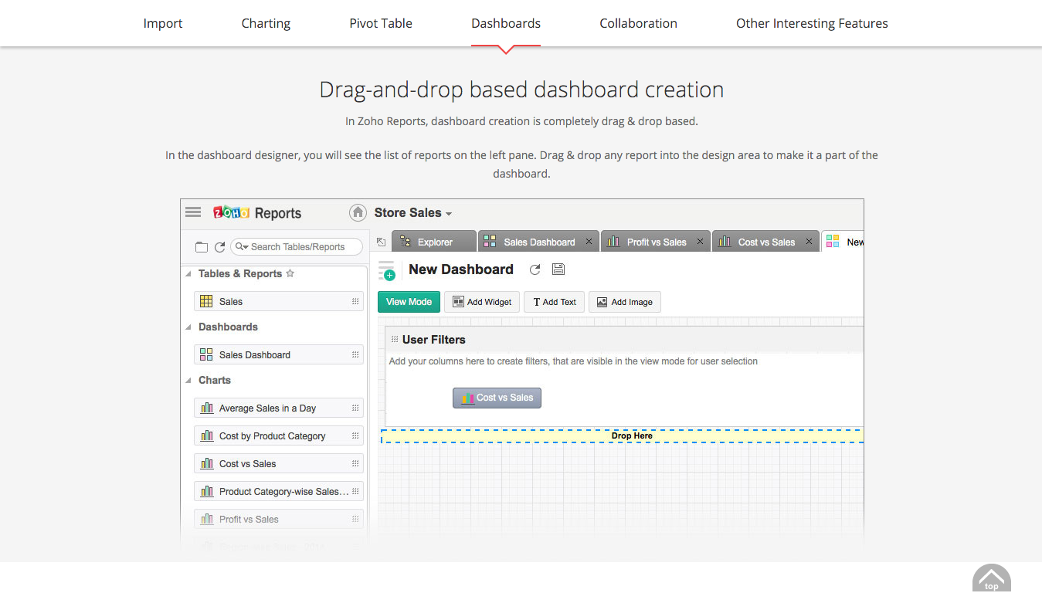Click chart icon beside Average Sales in a Day
The image size is (1042, 593).
[206, 408]
